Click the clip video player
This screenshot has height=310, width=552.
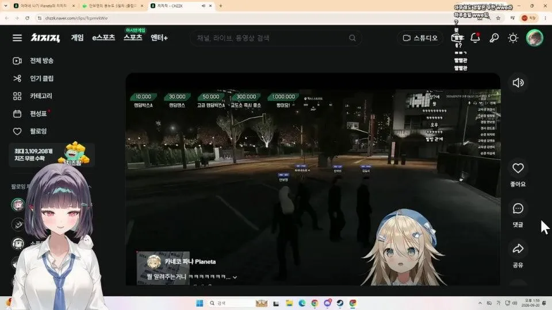tap(313, 179)
